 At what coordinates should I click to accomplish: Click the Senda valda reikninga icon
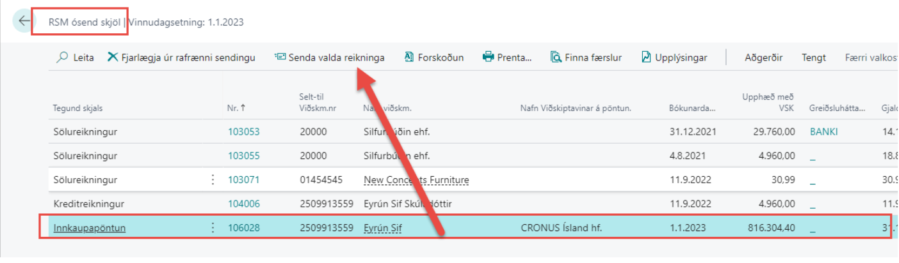pos(279,57)
